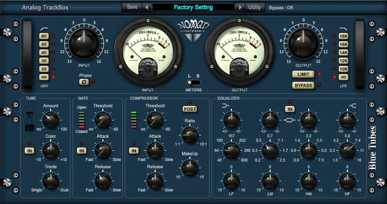
Task: Click the bell filter icon between mid knobs
Action: (x=289, y=120)
